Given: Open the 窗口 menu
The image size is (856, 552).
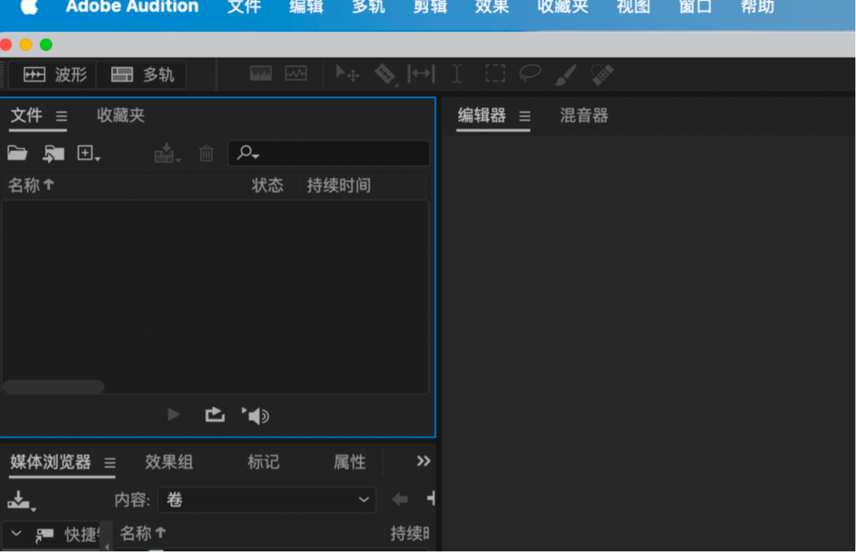Looking at the screenshot, I should 696,7.
